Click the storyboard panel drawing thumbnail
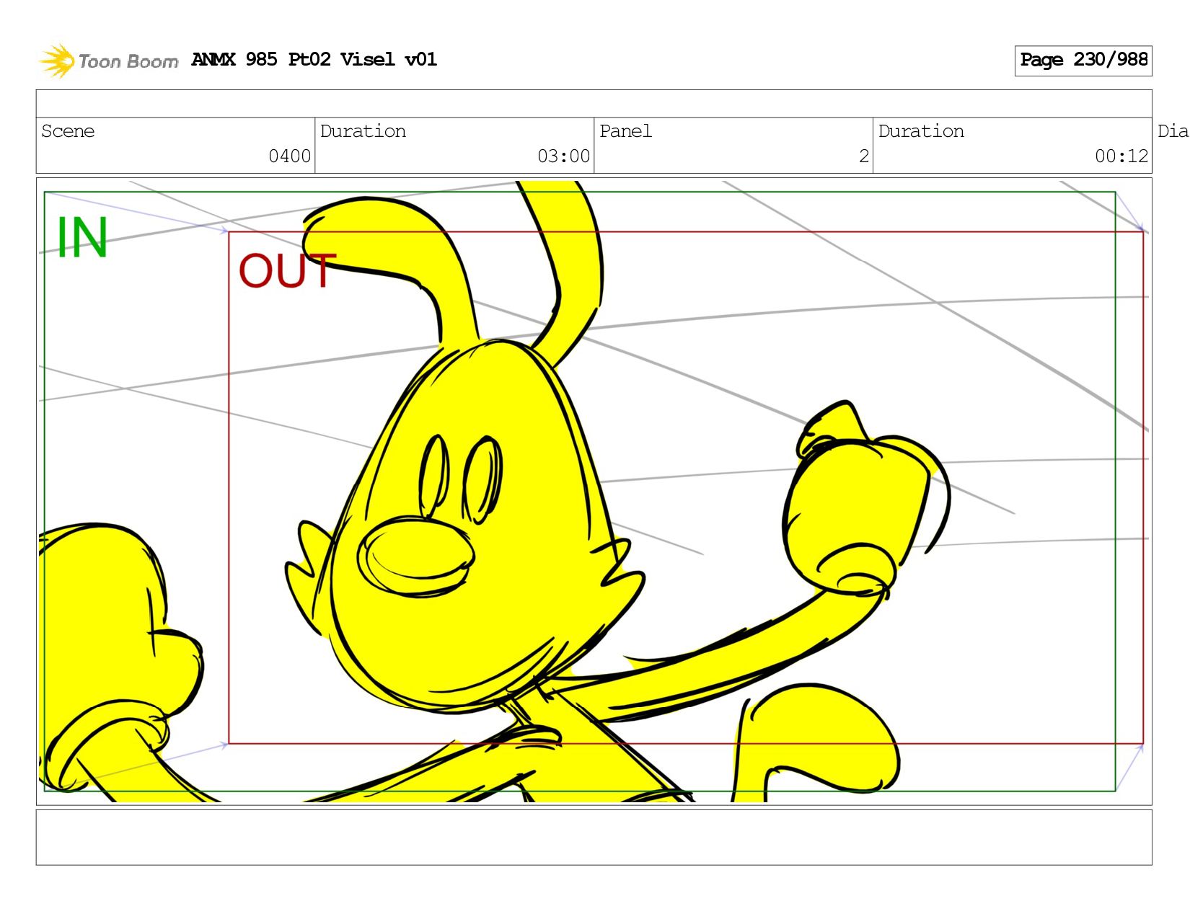This screenshot has height=919, width=1190. tap(594, 491)
